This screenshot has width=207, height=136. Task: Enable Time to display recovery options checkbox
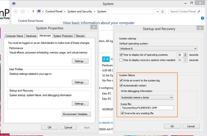(121, 60)
